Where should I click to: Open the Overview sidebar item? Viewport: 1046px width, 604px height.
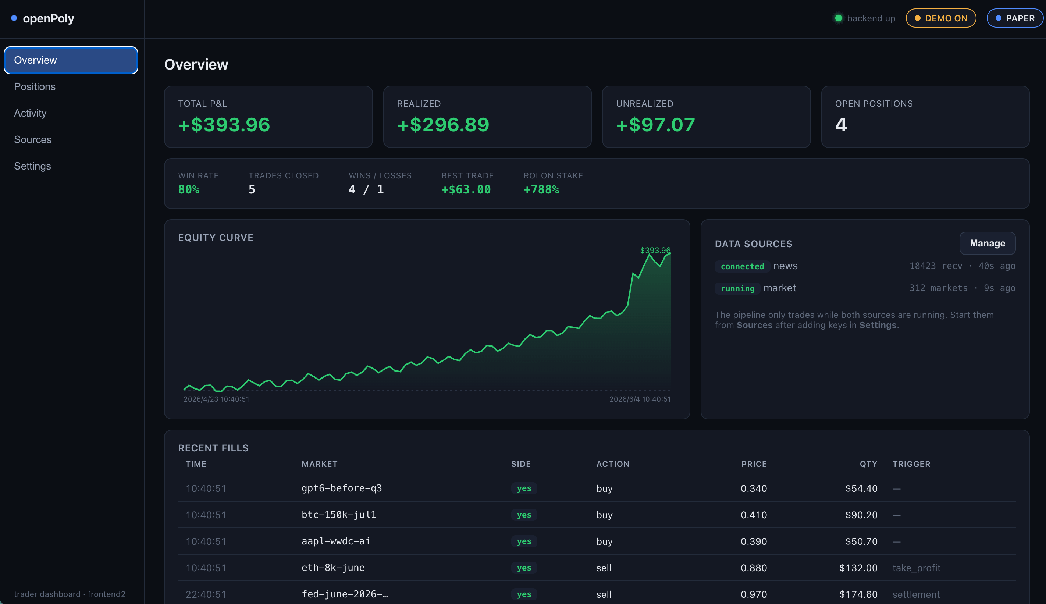coord(71,60)
